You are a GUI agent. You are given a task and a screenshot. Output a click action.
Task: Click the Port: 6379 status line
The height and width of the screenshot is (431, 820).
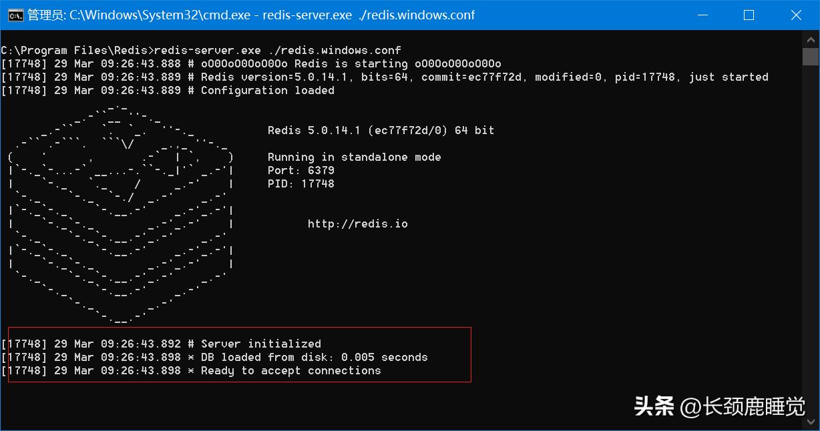coord(300,170)
